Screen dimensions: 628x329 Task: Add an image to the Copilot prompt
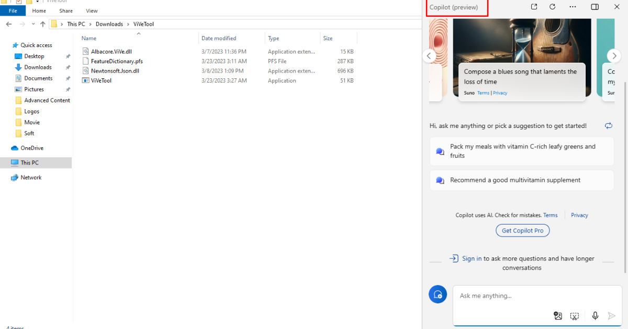[558, 315]
